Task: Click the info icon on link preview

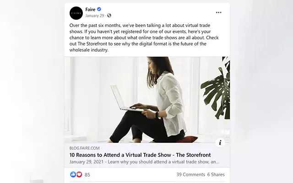Action: (220, 143)
